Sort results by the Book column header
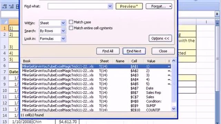This screenshot has width=221, height=124. pos(59,61)
